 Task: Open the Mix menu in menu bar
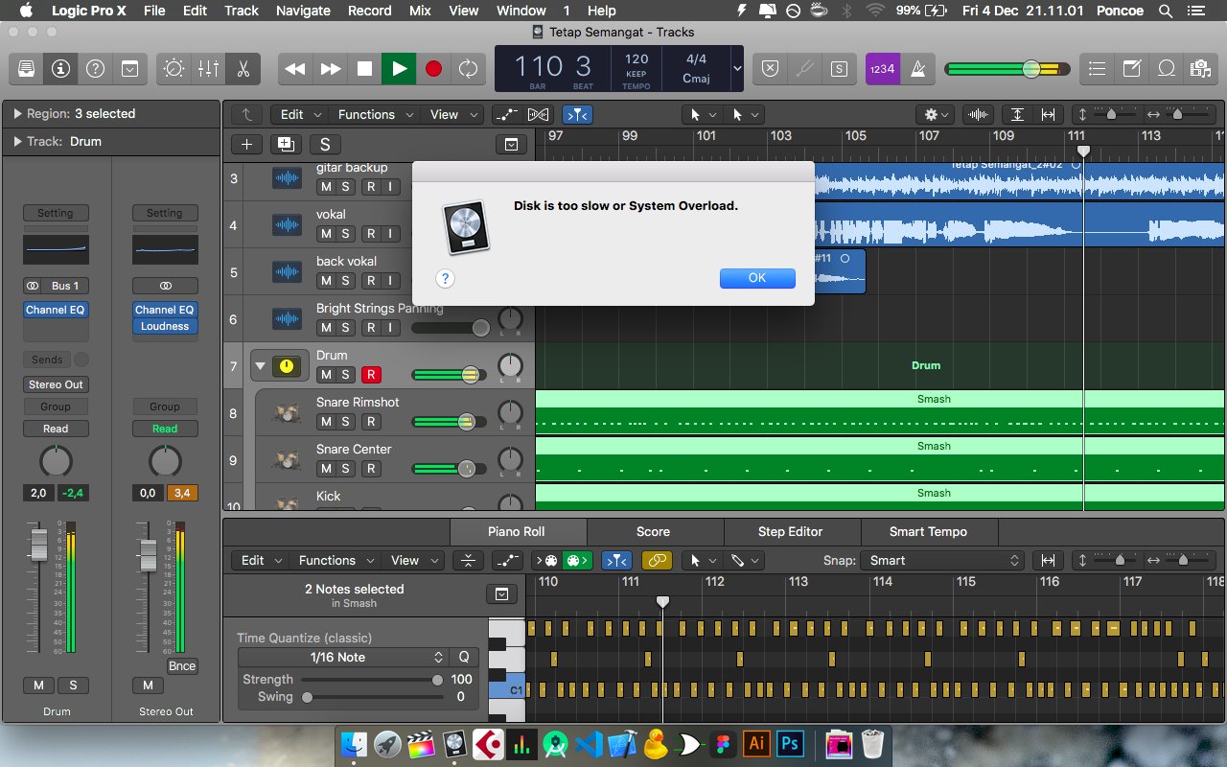419,11
